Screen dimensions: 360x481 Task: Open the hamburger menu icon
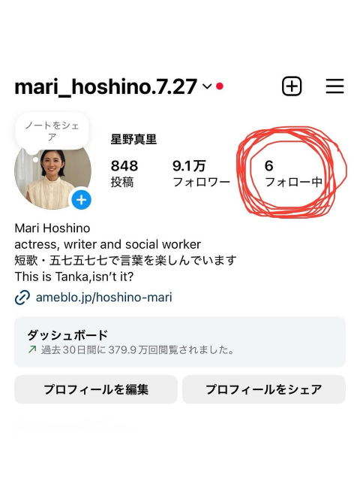[x=334, y=86]
